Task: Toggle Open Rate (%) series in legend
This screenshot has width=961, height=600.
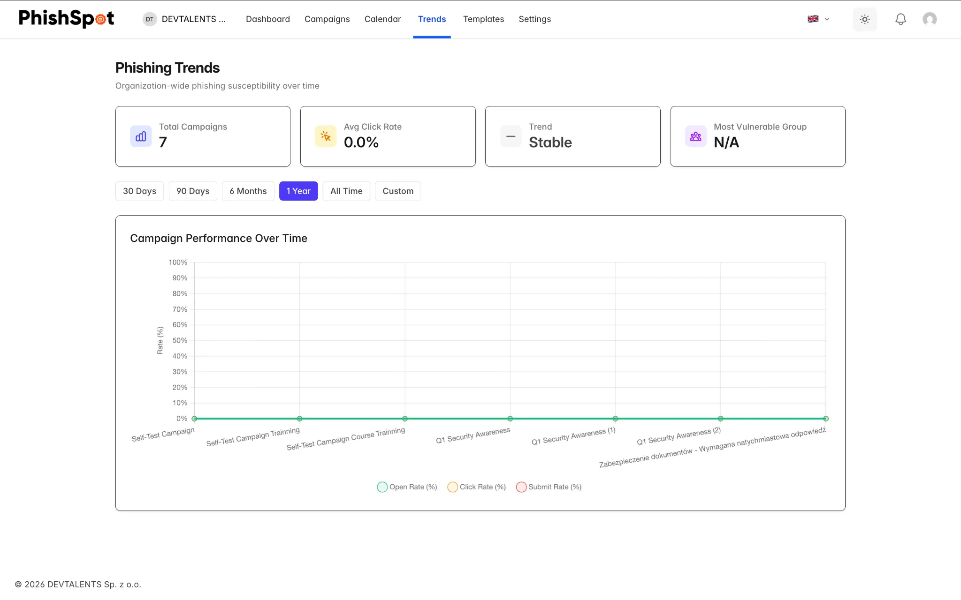Action: [407, 487]
